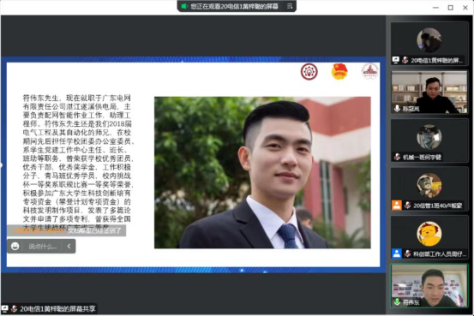Click the gear-lightbulb logo on slide
This screenshot has height=316, width=474.
click(309, 72)
